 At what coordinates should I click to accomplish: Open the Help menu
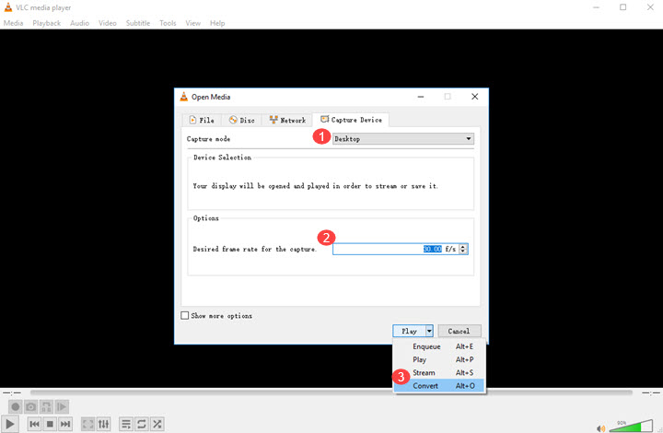217,23
